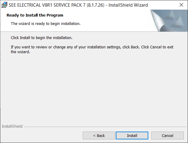This screenshot has height=143, width=188.
Task: Click the Install button to begin
Action: pyautogui.click(x=132, y=135)
